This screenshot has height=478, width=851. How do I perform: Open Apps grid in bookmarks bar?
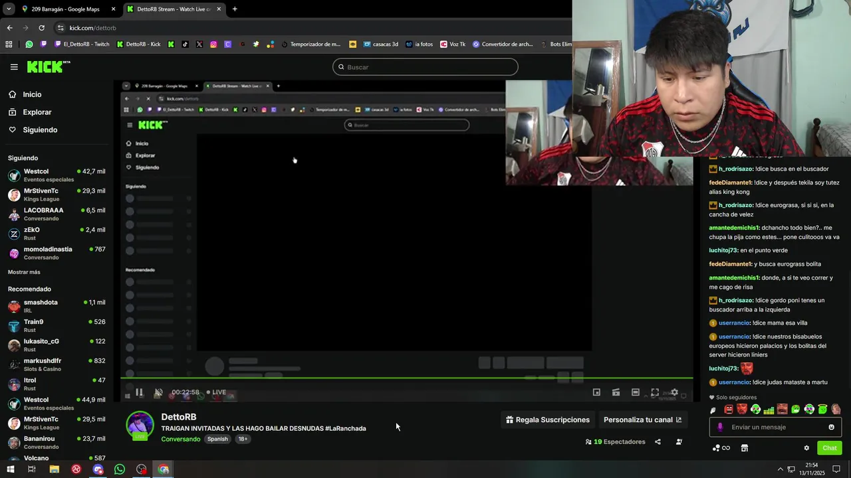coord(9,44)
